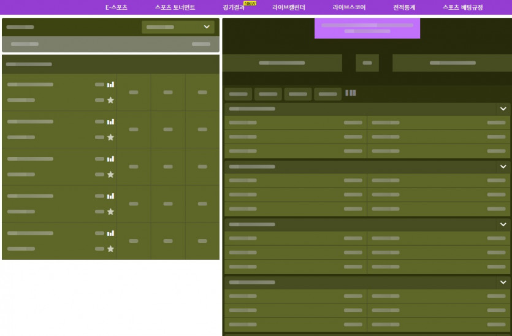This screenshot has height=336, width=512.
Task: Open statistics chart icon of fourth match row
Action: point(111,196)
